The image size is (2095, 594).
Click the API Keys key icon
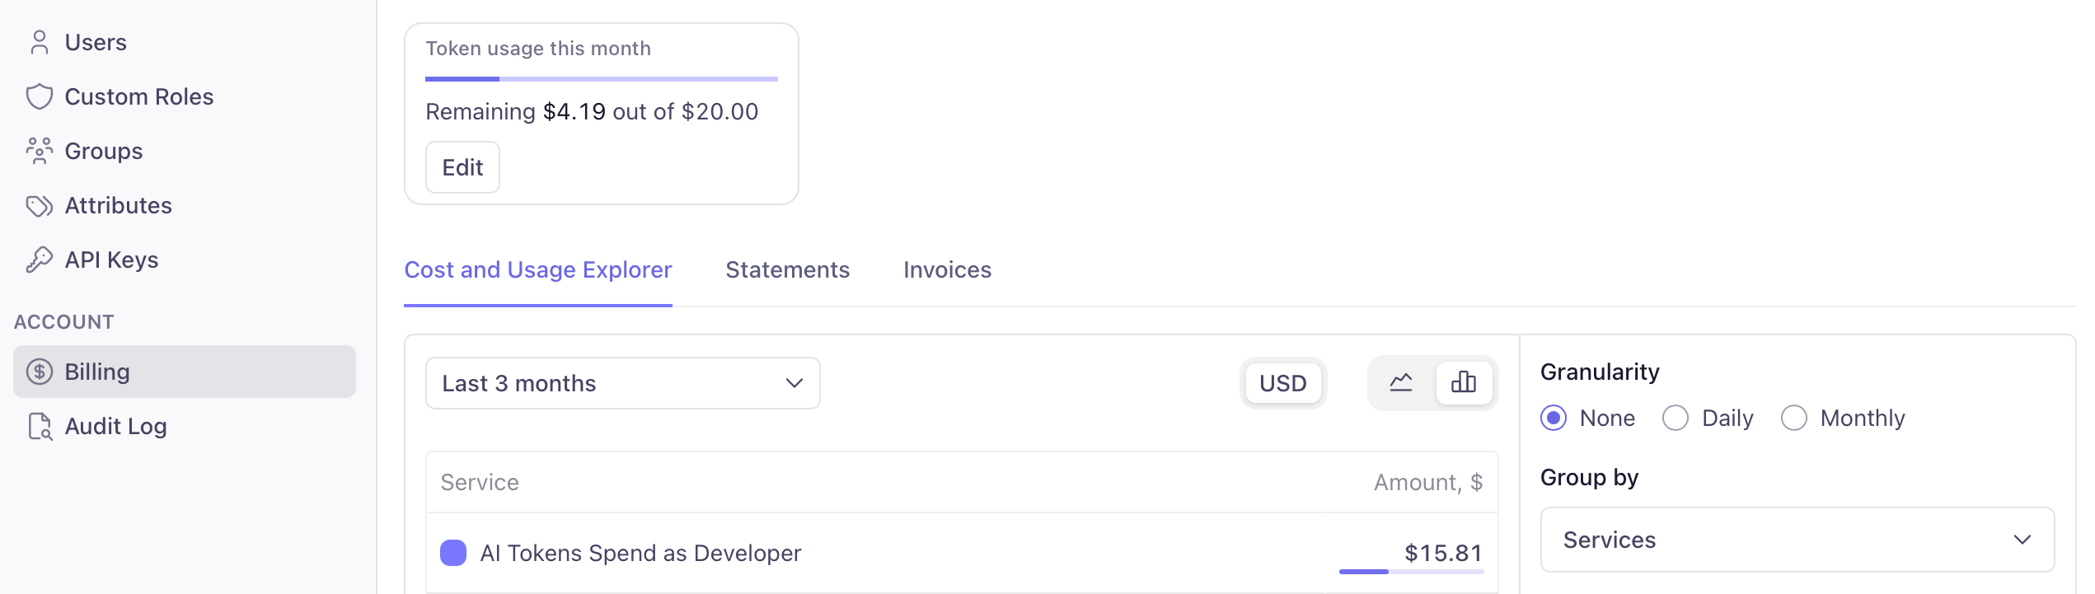39,260
